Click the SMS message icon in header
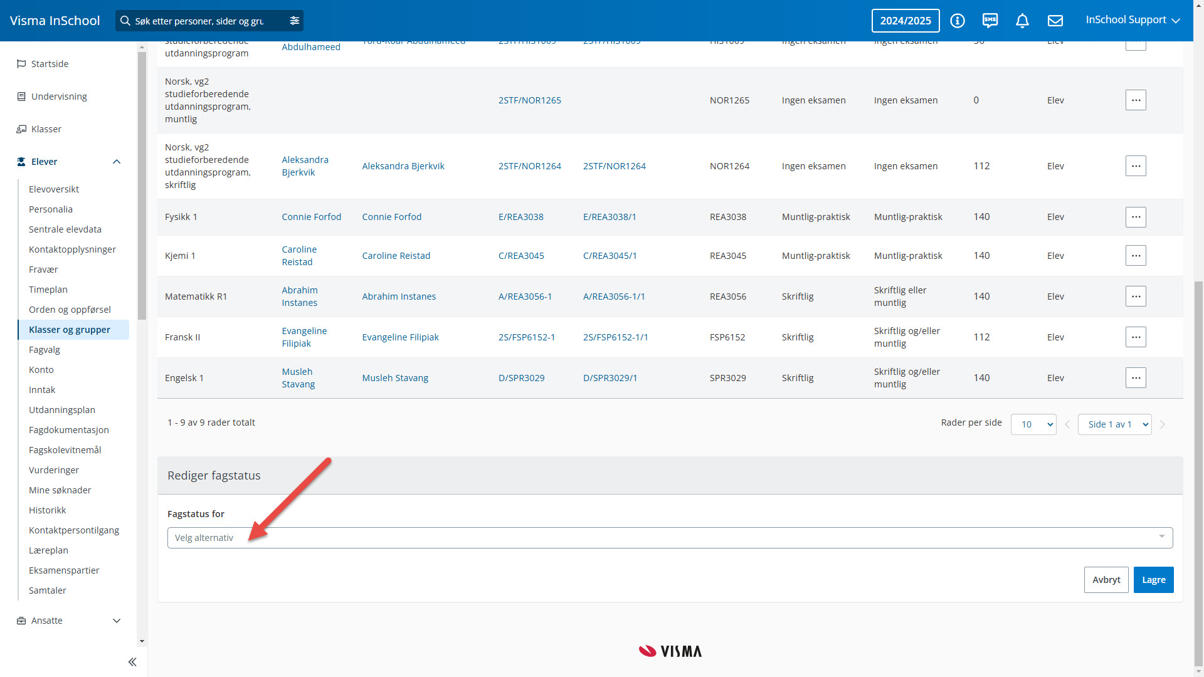 point(990,21)
